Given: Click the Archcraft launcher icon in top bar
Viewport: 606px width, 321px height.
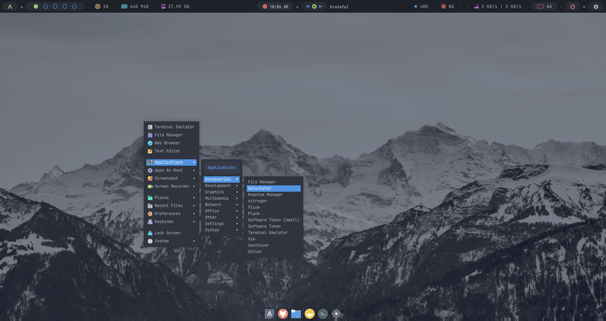Looking at the screenshot, I should pyautogui.click(x=10, y=6).
